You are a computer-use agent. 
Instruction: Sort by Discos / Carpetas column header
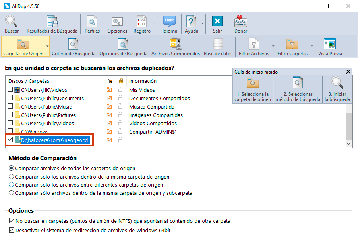click(x=29, y=81)
